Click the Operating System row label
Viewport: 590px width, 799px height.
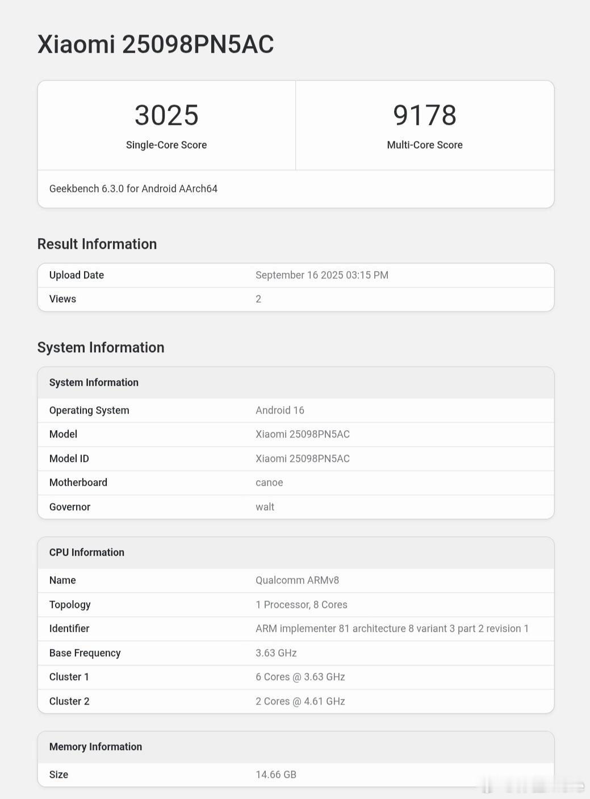89,410
